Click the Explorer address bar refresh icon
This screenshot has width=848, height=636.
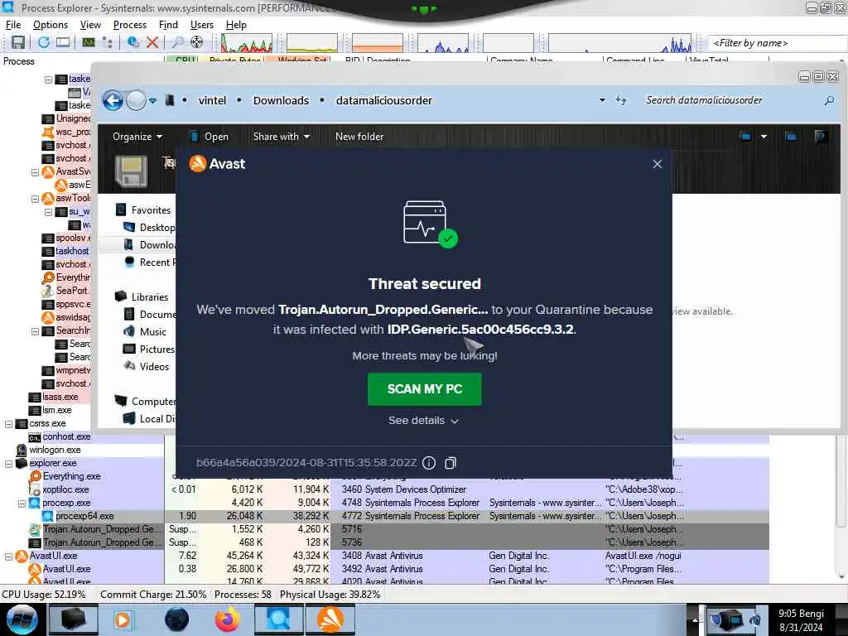coord(621,100)
